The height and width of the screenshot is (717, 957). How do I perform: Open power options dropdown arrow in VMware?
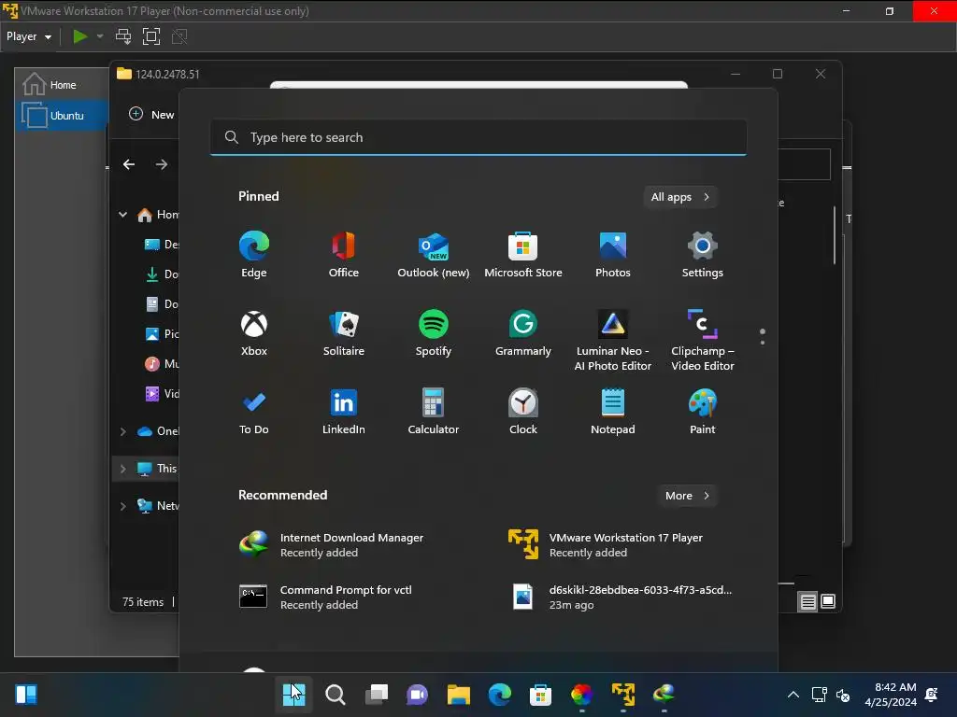click(100, 36)
